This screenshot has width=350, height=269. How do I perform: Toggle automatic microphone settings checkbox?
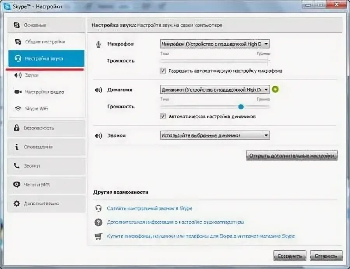[163, 71]
